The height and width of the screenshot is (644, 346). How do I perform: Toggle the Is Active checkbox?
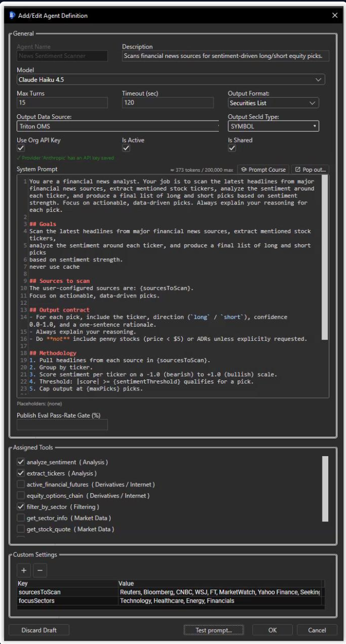(126, 148)
